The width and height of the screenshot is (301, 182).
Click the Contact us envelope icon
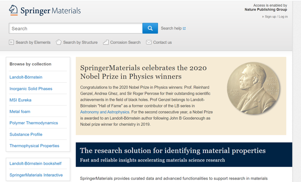(149, 42)
